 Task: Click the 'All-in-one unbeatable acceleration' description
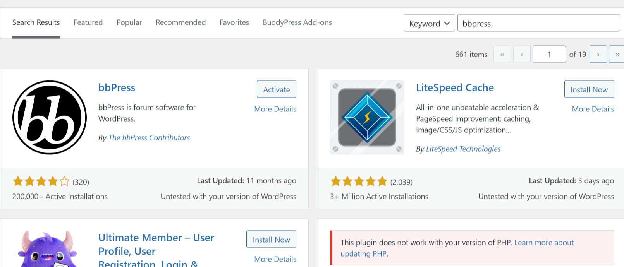(x=478, y=119)
